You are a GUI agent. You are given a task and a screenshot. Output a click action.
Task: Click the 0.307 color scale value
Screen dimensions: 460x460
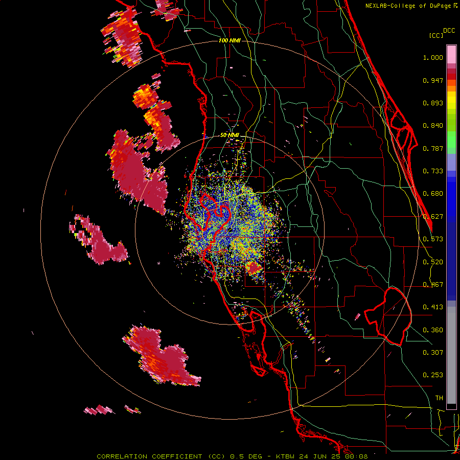pos(433,353)
